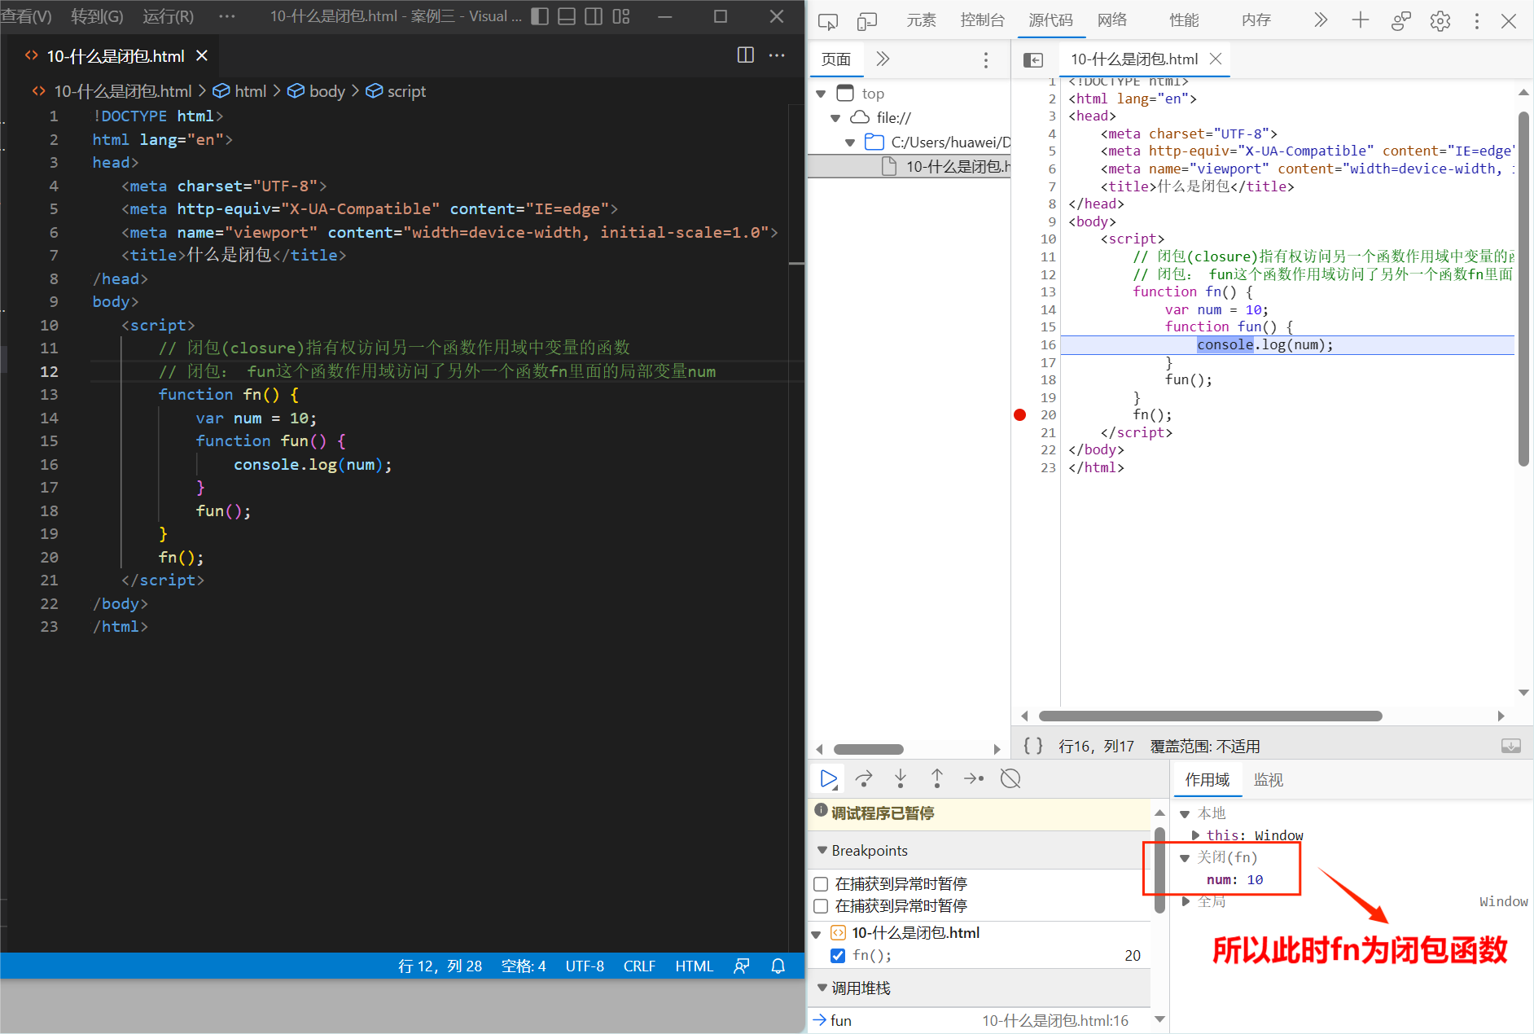Screen dimensions: 1534x1034
Task: Collapse the 关闭(fn) closure scope
Action: coord(1185,857)
